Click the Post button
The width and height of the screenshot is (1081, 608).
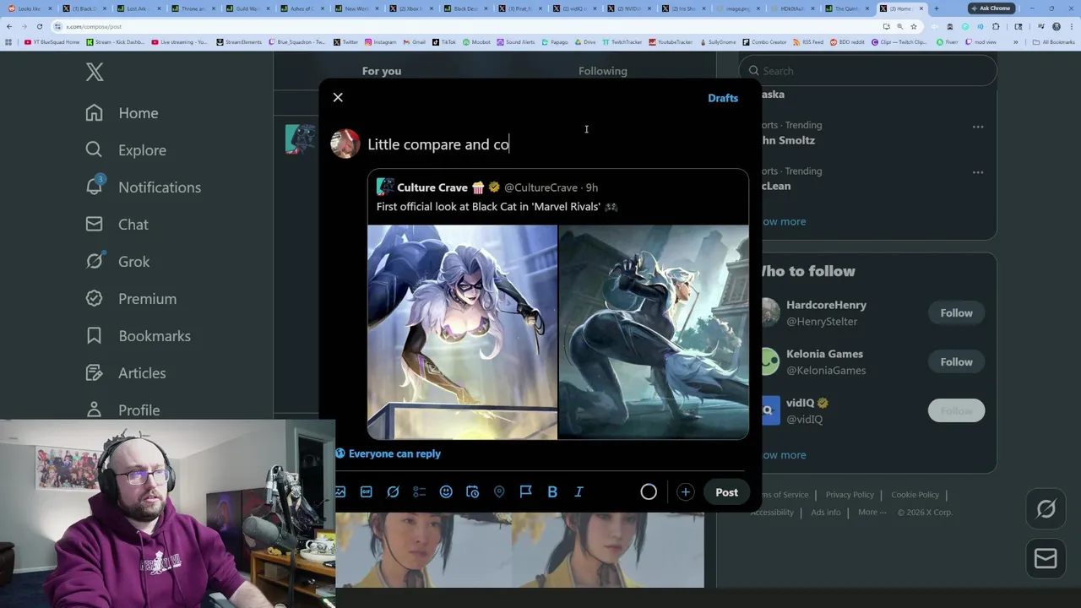726,492
